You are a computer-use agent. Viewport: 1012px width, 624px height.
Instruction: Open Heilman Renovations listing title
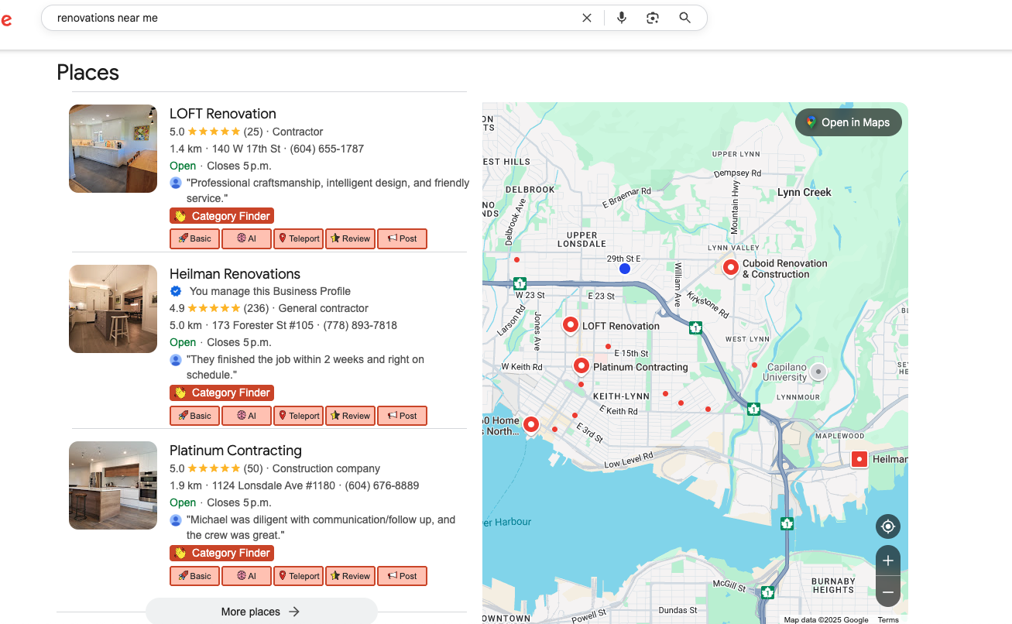235,274
